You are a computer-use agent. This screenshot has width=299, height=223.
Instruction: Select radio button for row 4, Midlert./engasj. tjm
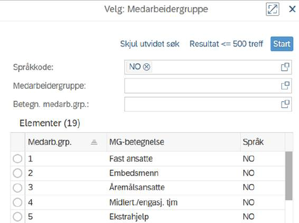[17, 203]
